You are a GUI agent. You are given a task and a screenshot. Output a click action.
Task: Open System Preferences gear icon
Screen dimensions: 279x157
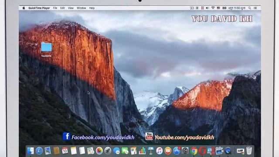point(185,151)
